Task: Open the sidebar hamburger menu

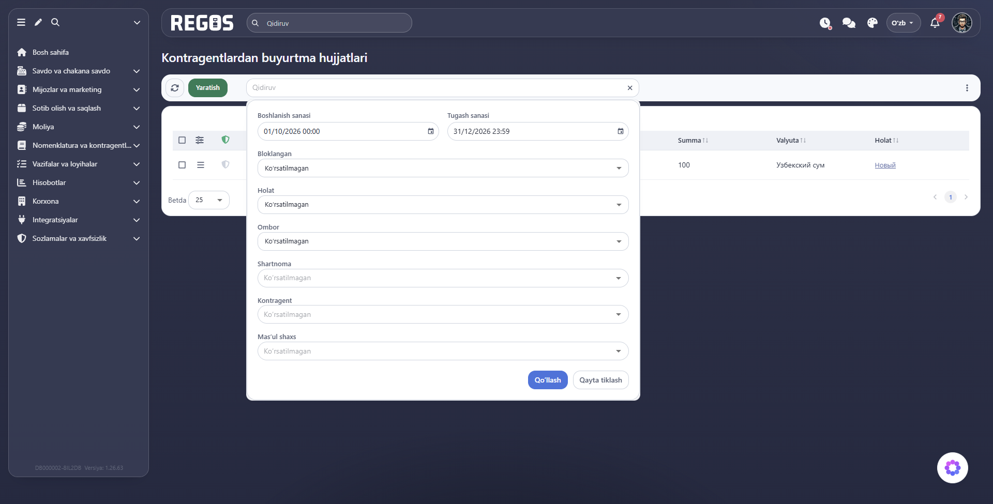Action: (21, 22)
